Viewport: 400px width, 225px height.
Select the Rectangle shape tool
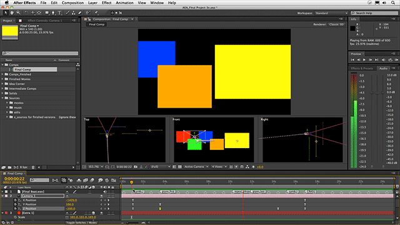click(x=47, y=12)
